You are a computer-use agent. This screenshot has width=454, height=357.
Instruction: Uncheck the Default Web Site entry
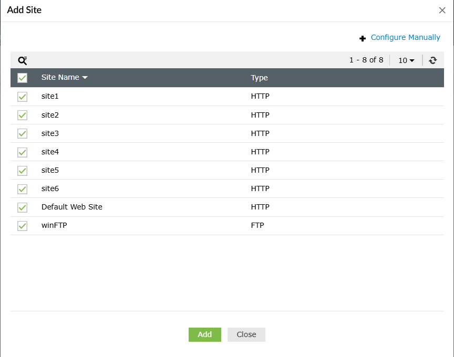click(22, 206)
